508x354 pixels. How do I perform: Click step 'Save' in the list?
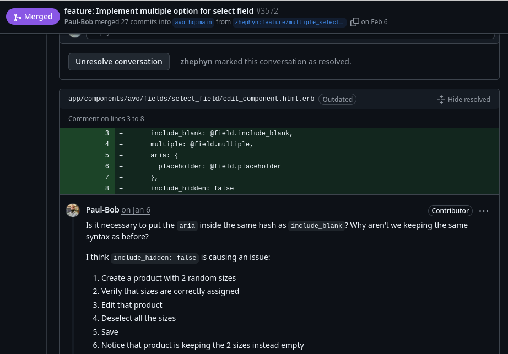pyautogui.click(x=110, y=332)
